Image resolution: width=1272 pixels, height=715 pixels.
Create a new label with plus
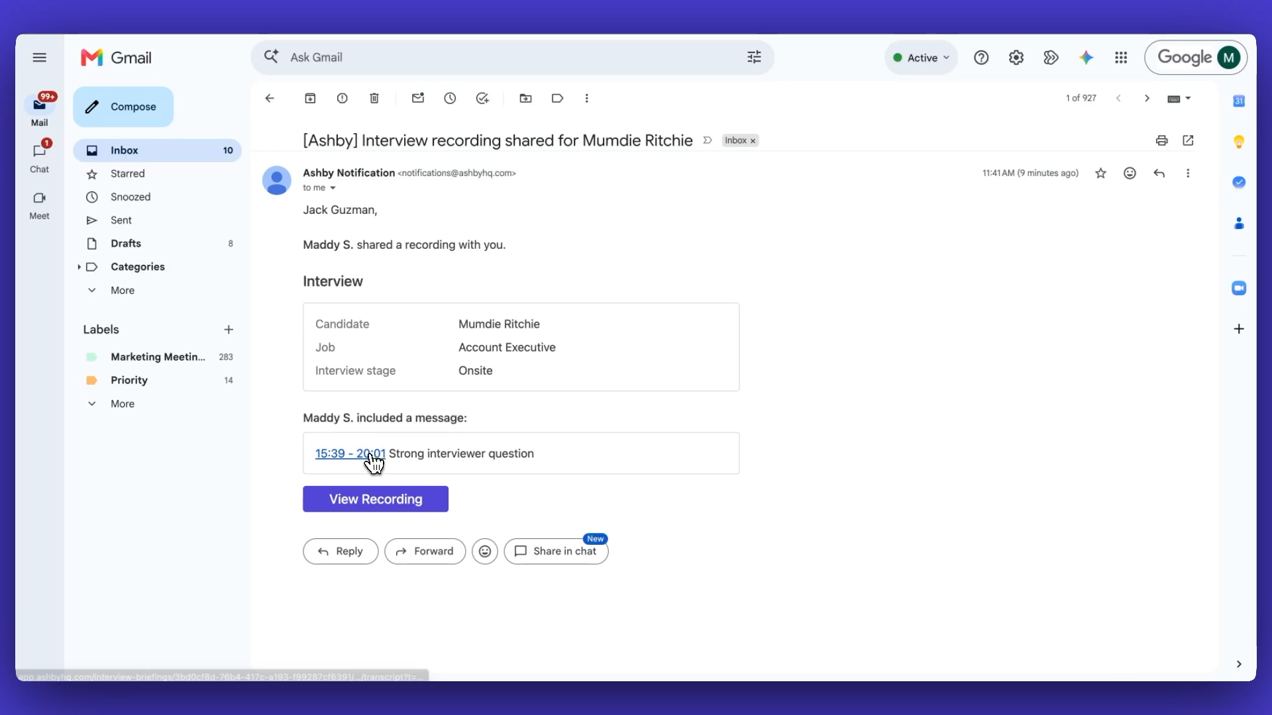point(229,330)
